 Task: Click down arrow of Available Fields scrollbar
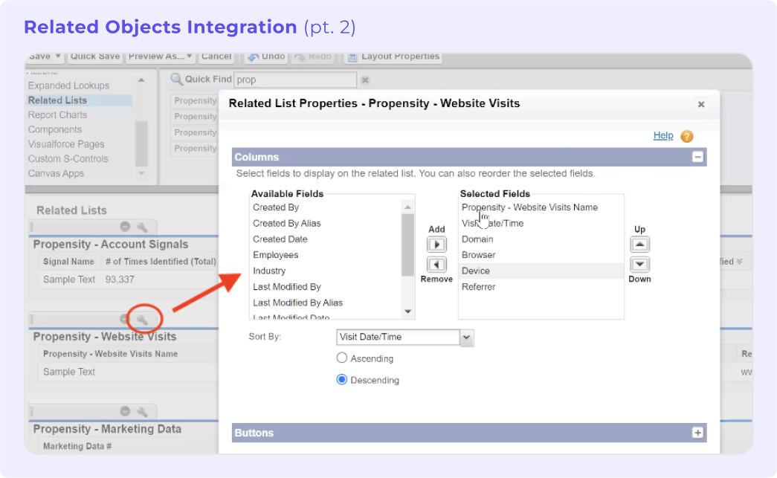407,311
